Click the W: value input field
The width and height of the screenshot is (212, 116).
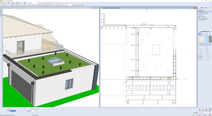tap(33, 109)
